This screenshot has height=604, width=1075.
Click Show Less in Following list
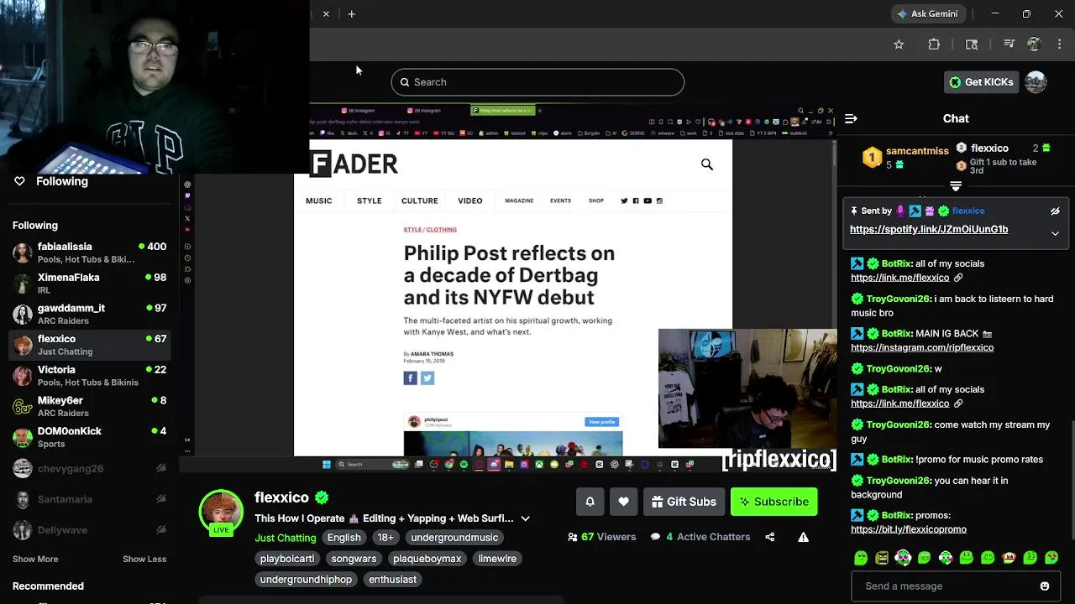[x=144, y=560]
